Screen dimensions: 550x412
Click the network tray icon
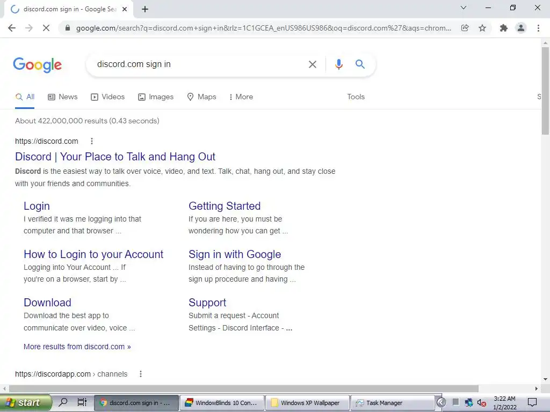(468, 403)
